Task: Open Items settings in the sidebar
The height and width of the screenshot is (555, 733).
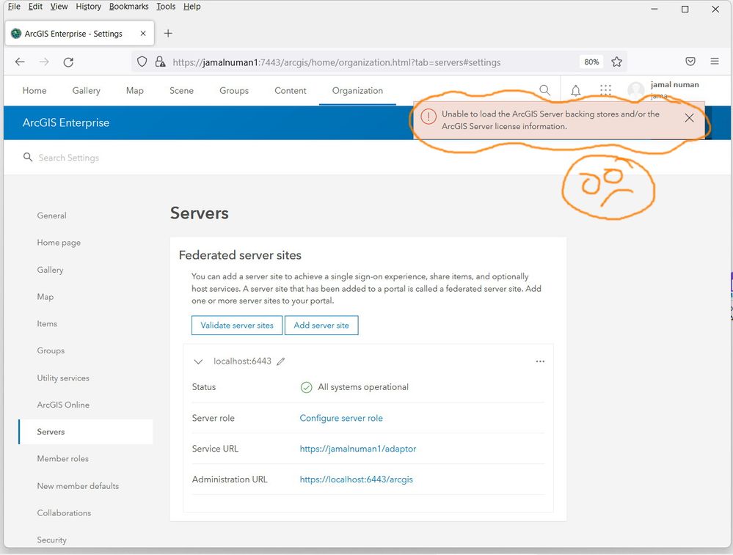Action: pyautogui.click(x=47, y=323)
